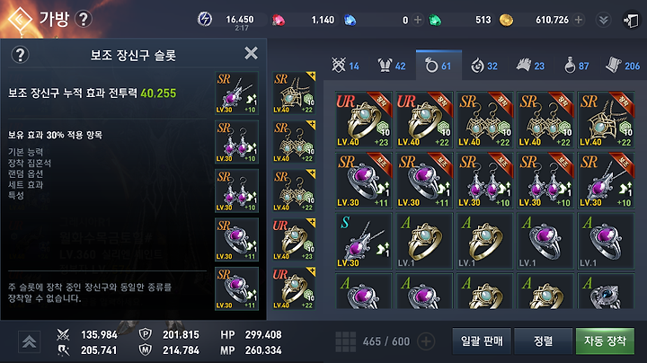This screenshot has width=647, height=363.
Task: Open the bag help question mark icon
Action: coord(84,19)
